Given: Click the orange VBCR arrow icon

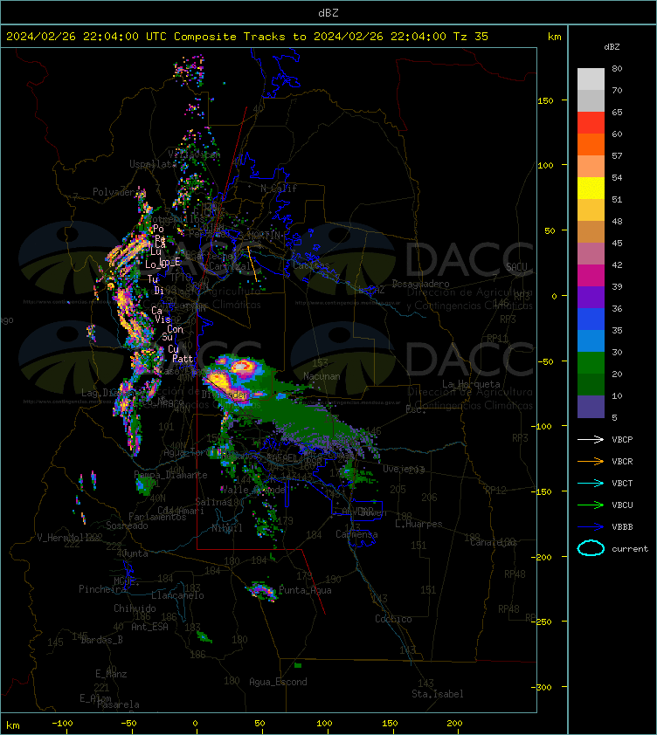Looking at the screenshot, I should pyautogui.click(x=591, y=461).
